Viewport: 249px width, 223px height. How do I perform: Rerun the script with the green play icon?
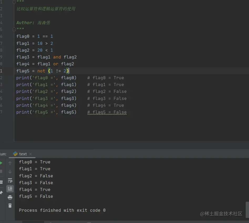[1, 163]
